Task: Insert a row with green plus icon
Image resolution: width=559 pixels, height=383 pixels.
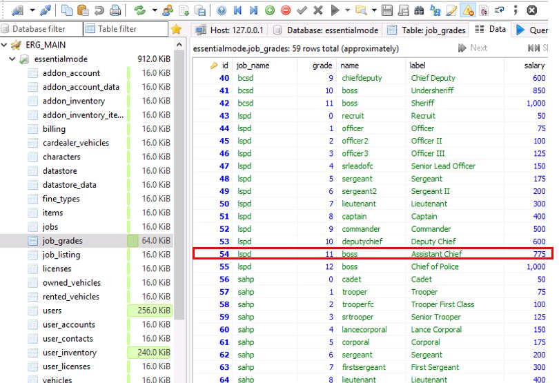Action: pyautogui.click(x=270, y=10)
